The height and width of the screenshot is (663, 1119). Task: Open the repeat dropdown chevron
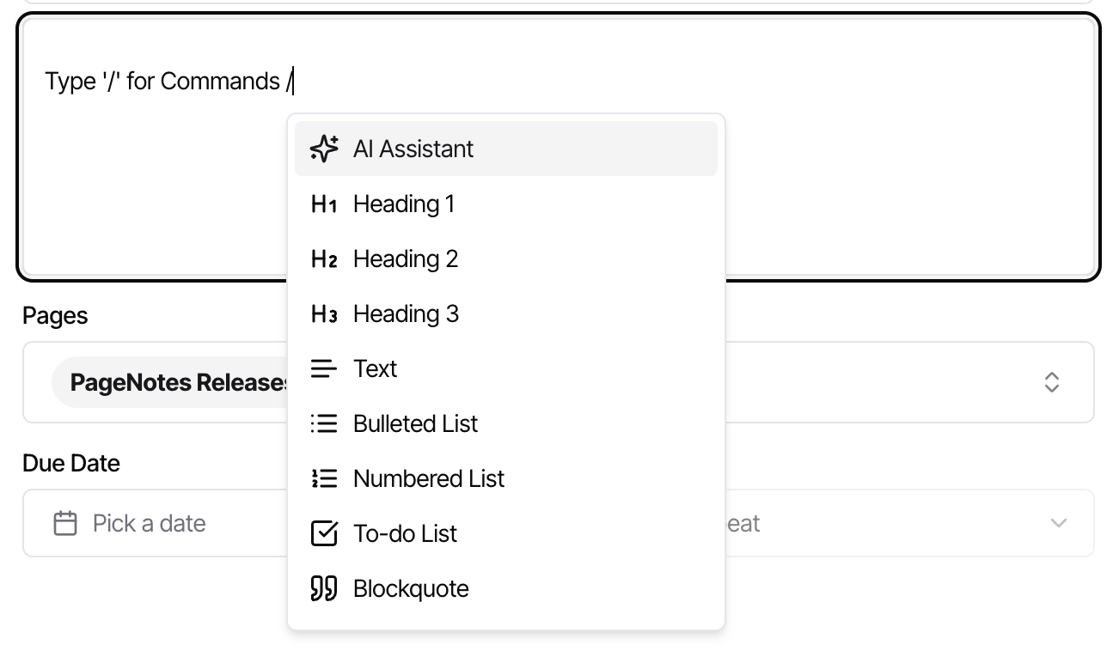point(1058,523)
